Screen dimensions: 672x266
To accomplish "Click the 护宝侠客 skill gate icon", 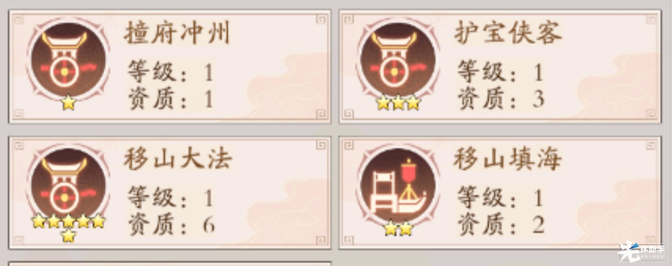I will point(398,60).
